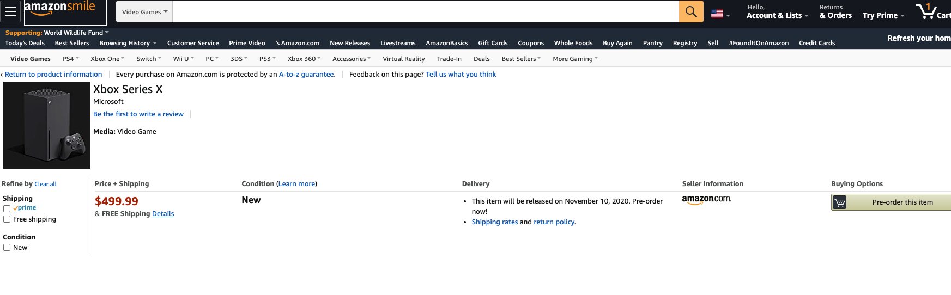This screenshot has width=951, height=295.
Task: Expand the Browsing History dropdown
Action: [128, 43]
